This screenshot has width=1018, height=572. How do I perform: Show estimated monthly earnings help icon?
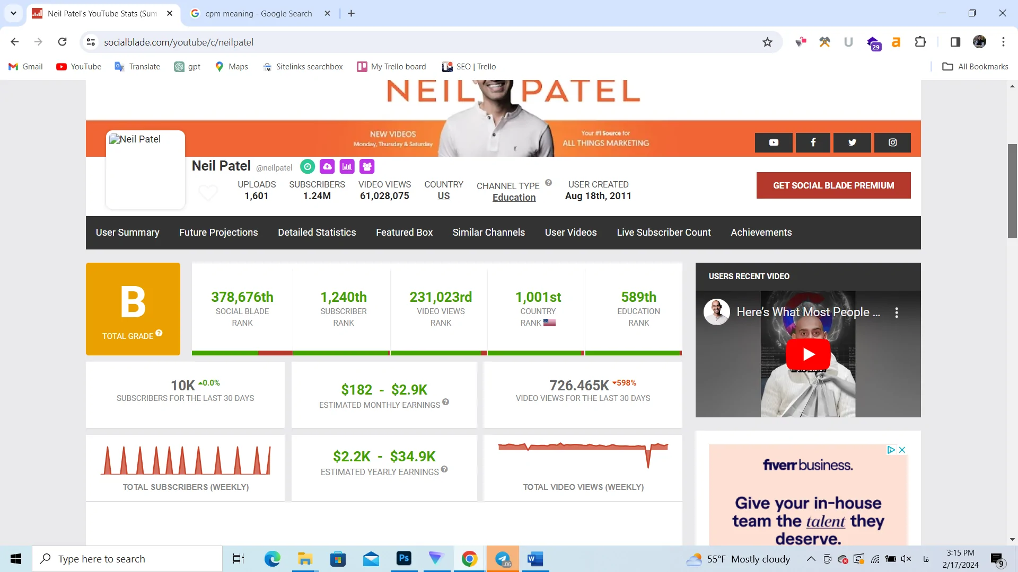[445, 402]
